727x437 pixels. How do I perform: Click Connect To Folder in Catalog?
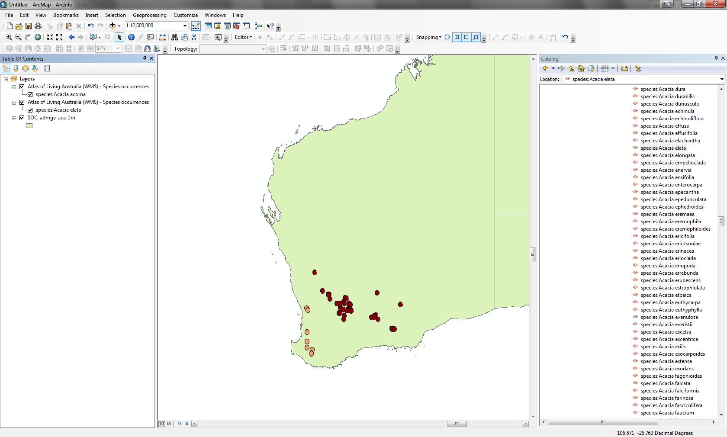[624, 68]
